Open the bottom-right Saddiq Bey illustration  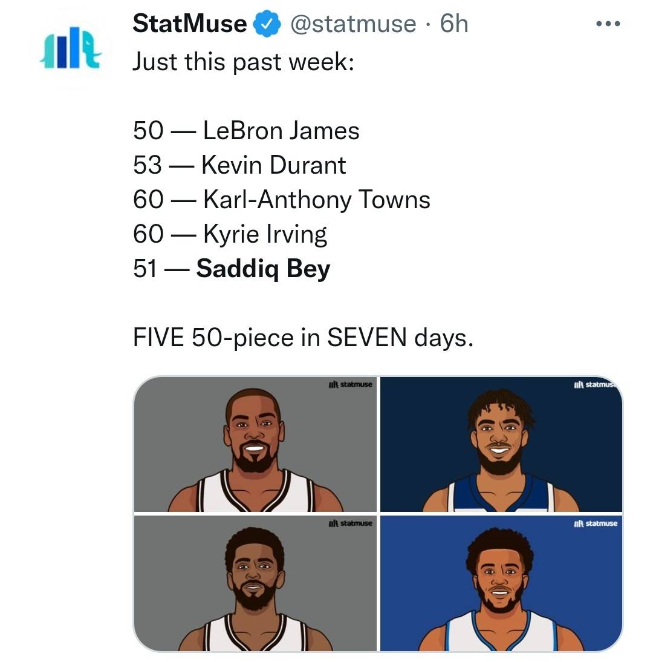pyautogui.click(x=501, y=583)
